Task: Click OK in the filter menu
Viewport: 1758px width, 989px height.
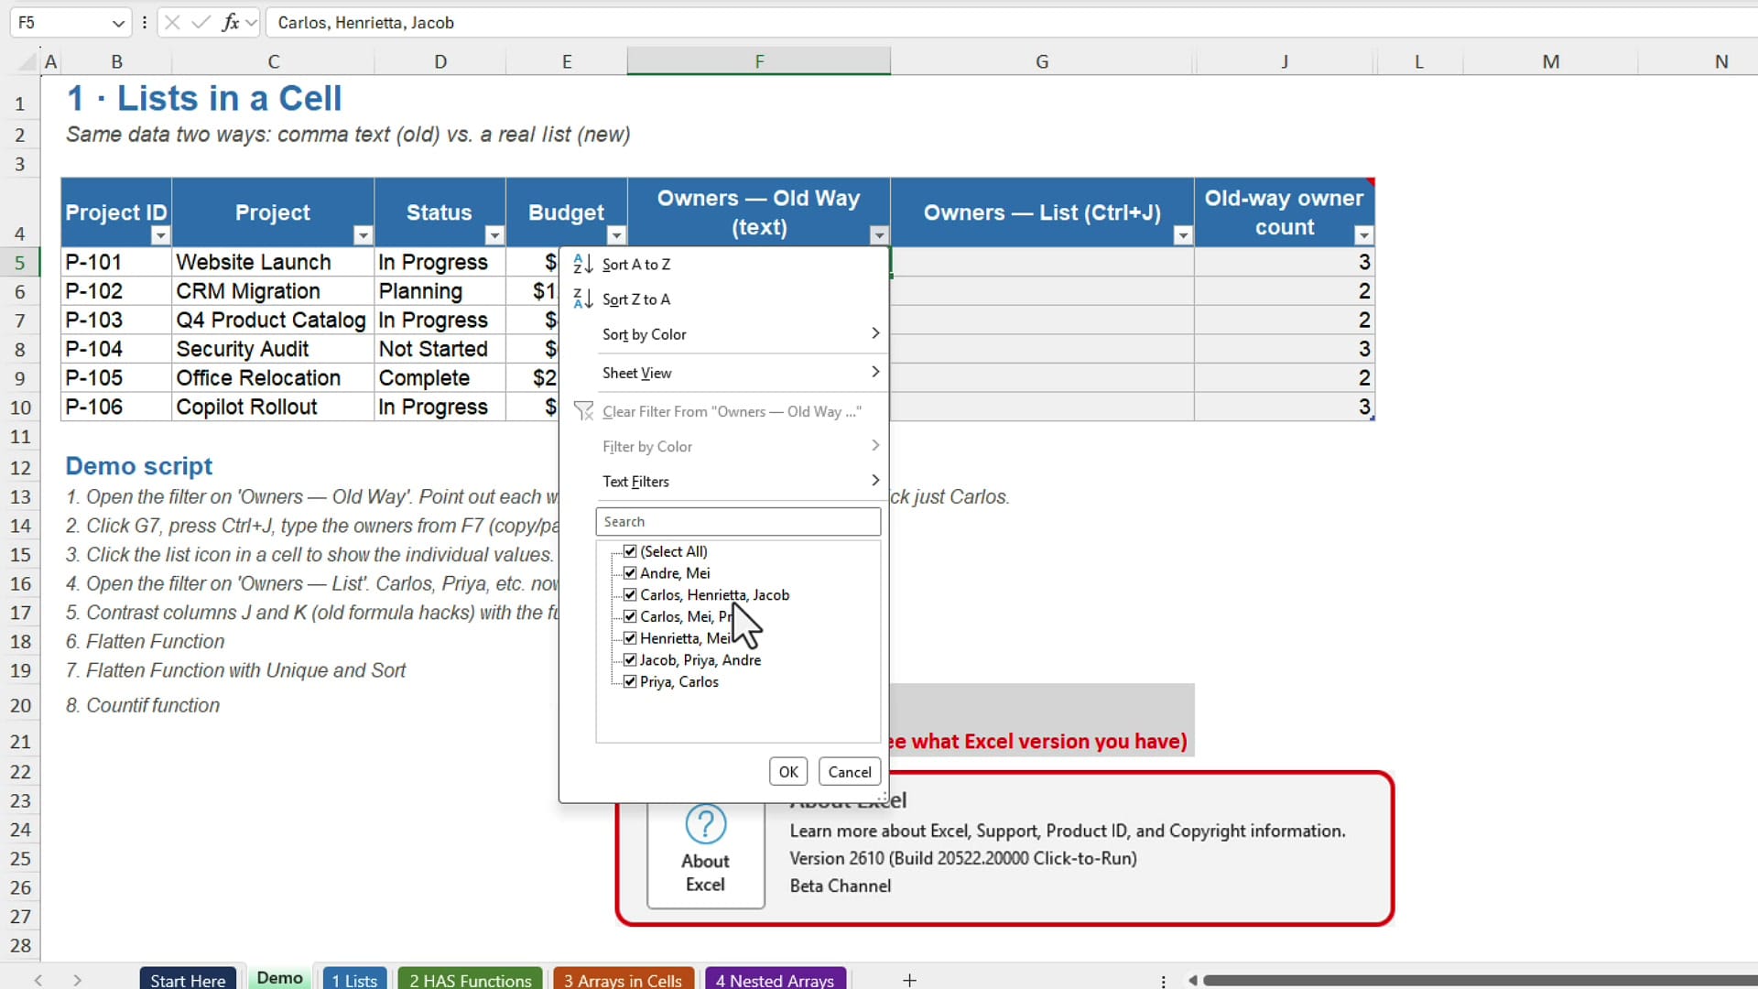Action: 788,772
